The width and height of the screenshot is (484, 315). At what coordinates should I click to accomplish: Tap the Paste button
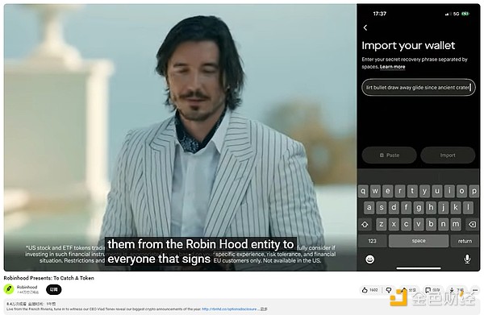390,155
